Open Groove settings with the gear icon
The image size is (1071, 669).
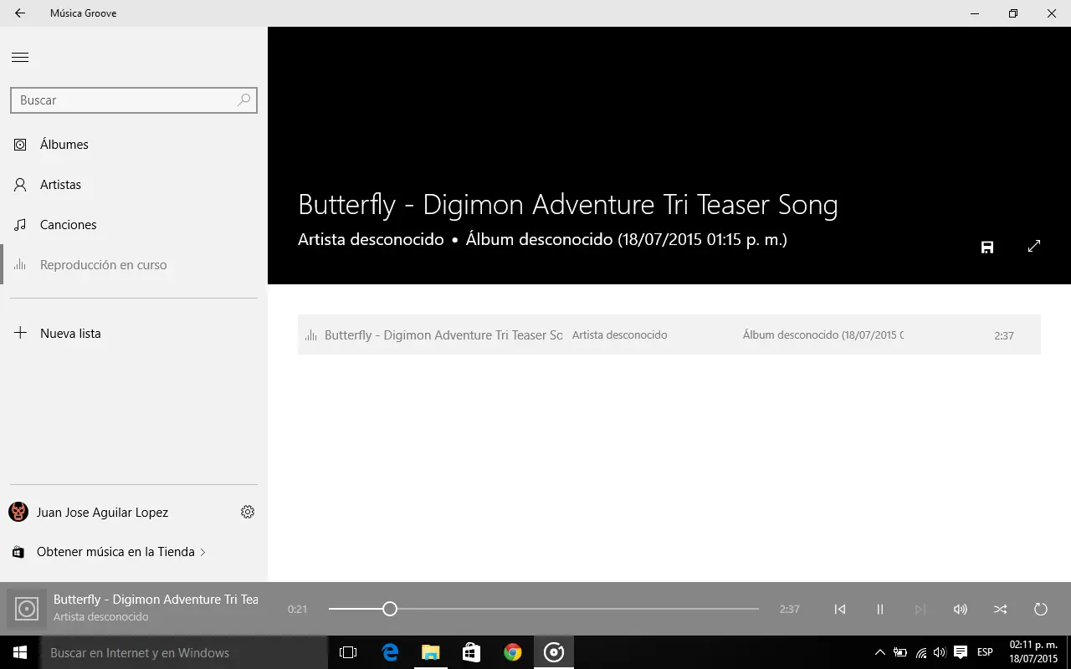point(248,512)
